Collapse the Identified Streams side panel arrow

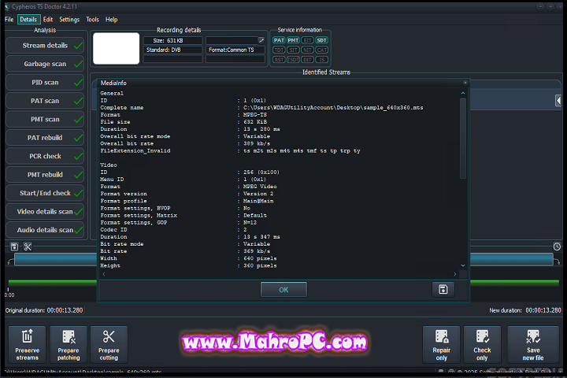click(558, 100)
